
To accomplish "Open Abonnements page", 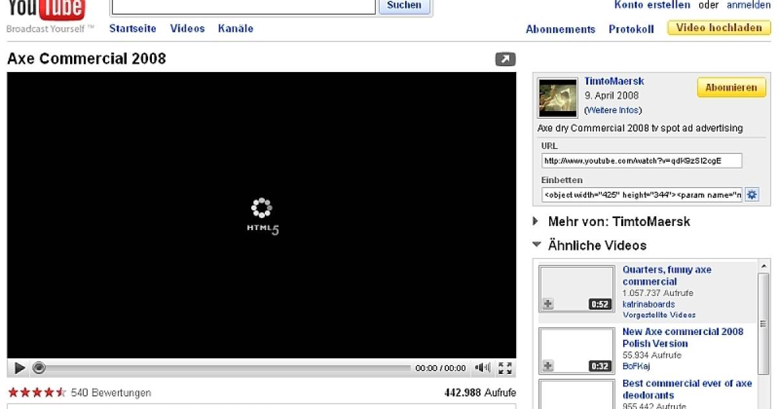I will 560,29.
